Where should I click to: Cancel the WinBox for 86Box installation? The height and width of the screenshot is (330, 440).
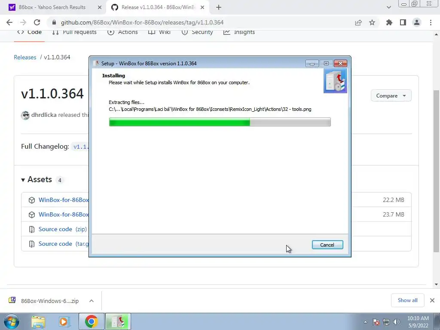tap(327, 244)
